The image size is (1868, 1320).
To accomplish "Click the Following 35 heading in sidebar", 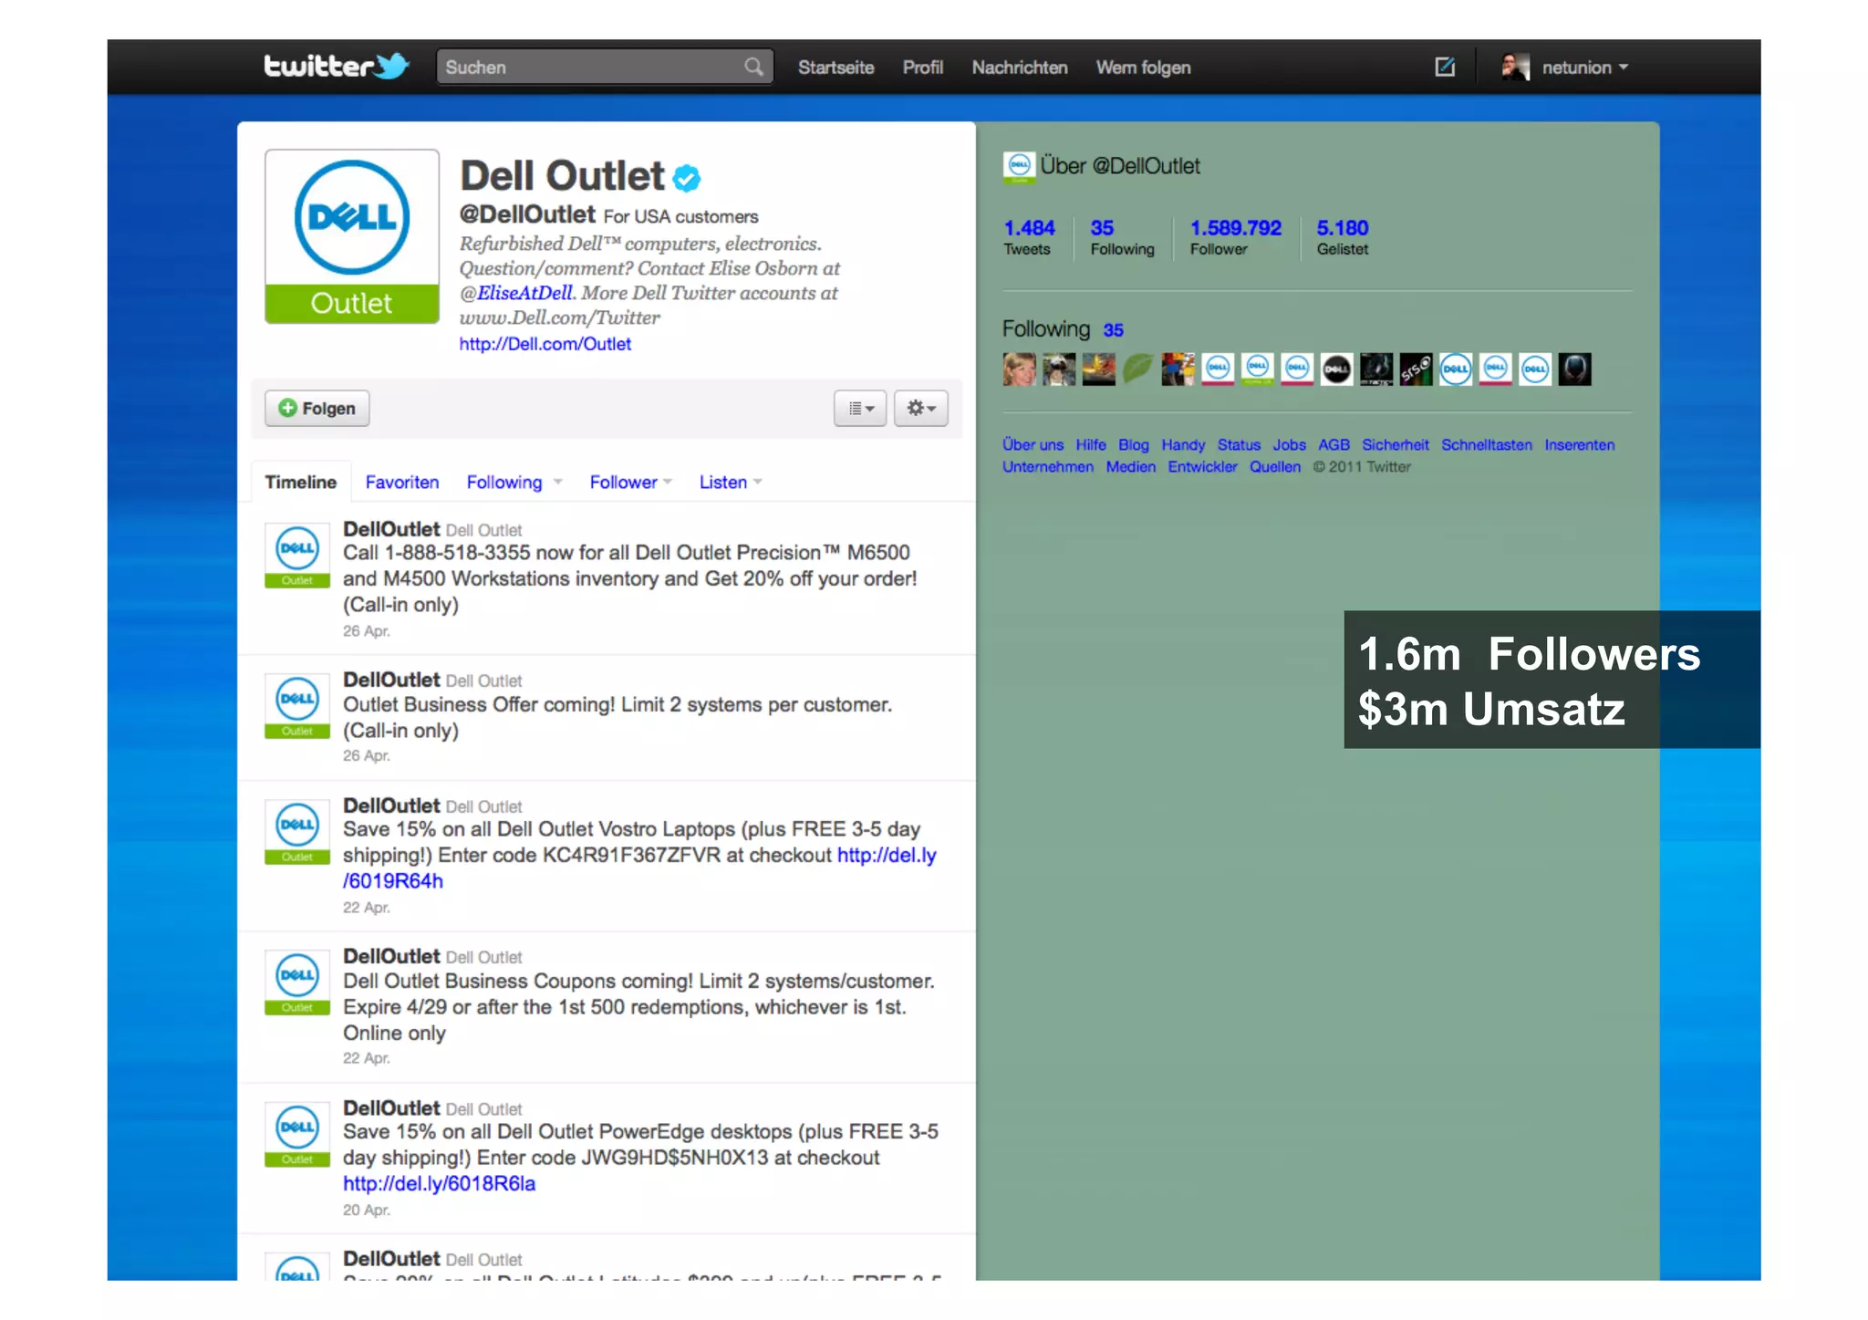I will tap(1063, 329).
